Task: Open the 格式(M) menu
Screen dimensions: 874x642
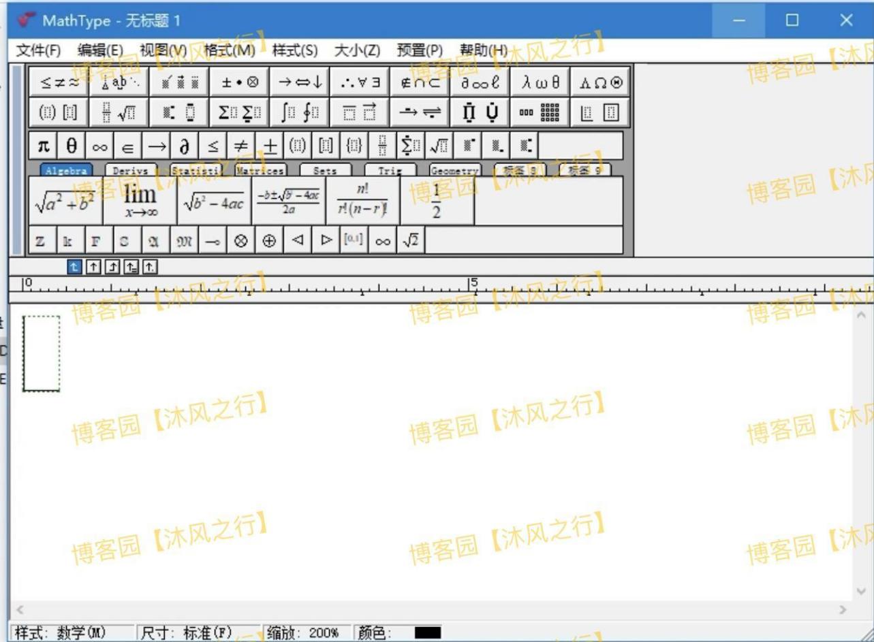Action: [x=230, y=50]
